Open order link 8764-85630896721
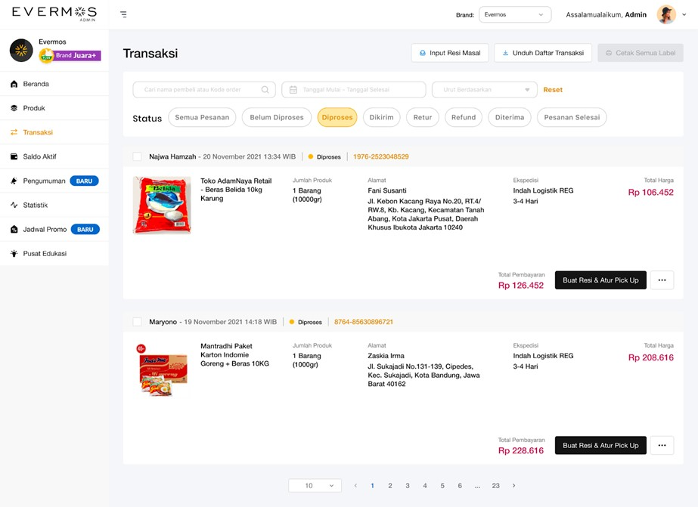 (x=365, y=322)
